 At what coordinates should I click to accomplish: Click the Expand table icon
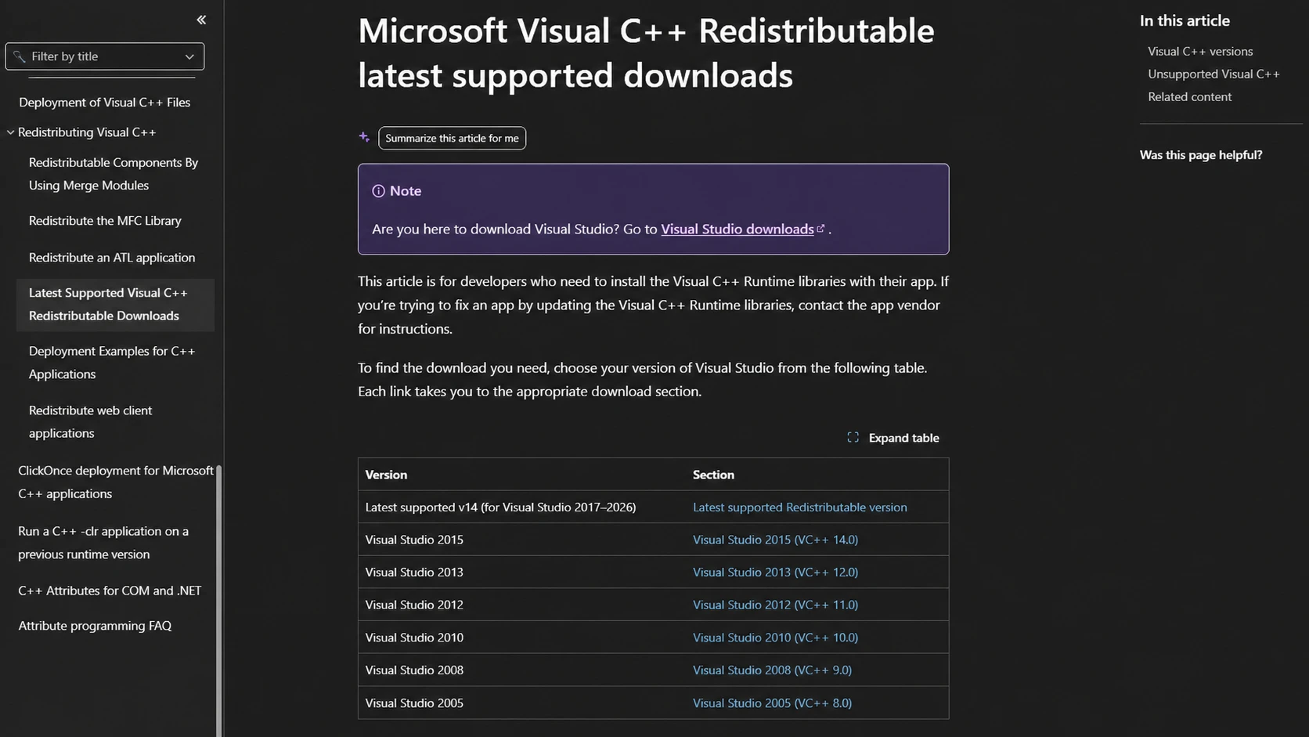[x=853, y=438]
